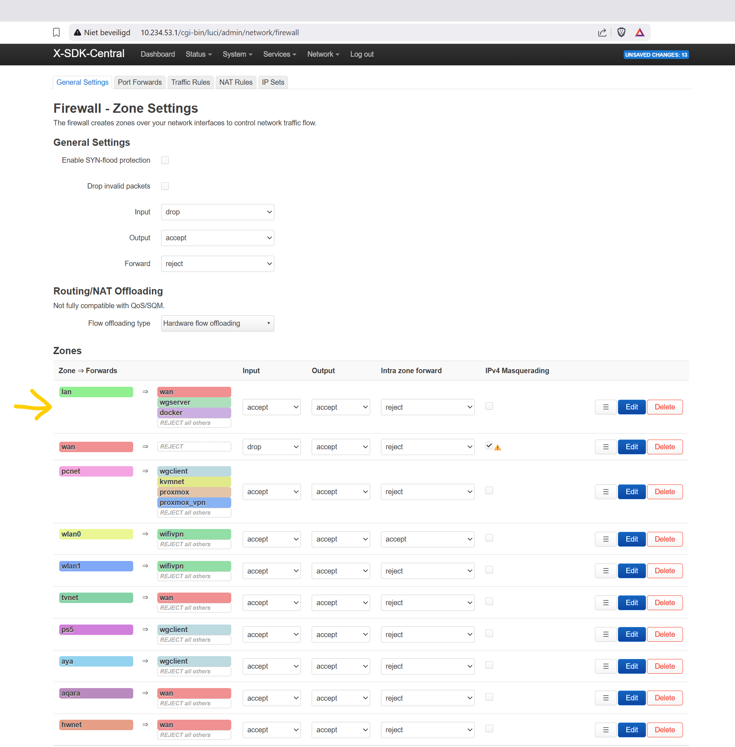The image size is (735, 747).
Task: Open Flow offloading type dropdown
Action: pos(217,323)
